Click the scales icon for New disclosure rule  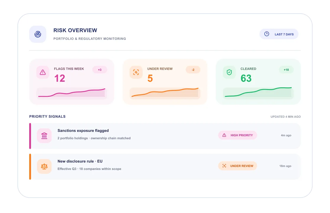[44, 166]
